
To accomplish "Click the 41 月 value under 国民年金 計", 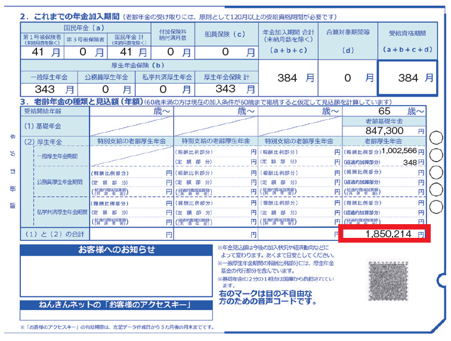I will click(x=129, y=52).
